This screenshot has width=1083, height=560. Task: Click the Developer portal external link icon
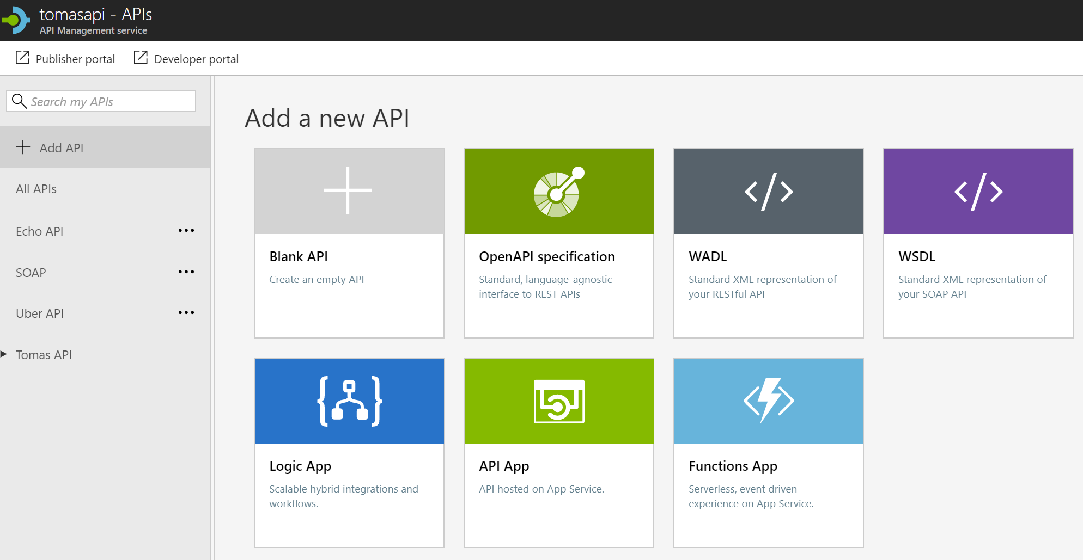pos(141,57)
